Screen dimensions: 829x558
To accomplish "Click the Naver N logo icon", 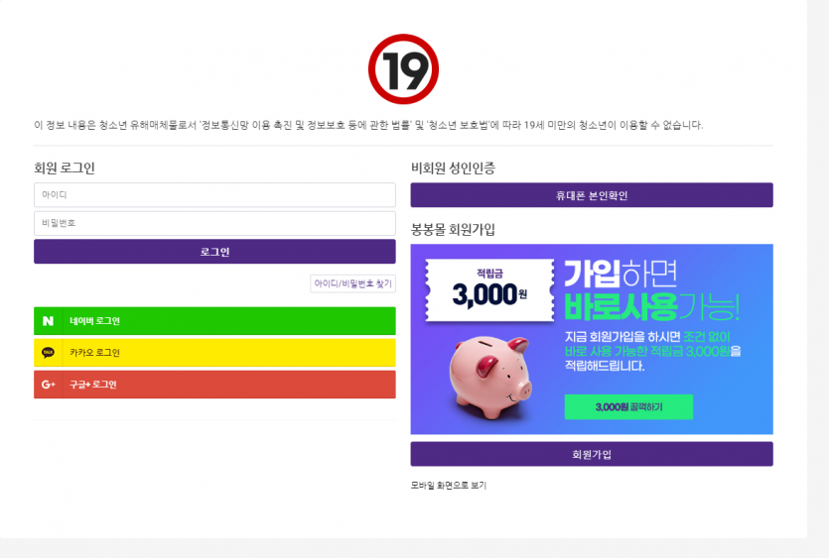I will pos(48,321).
